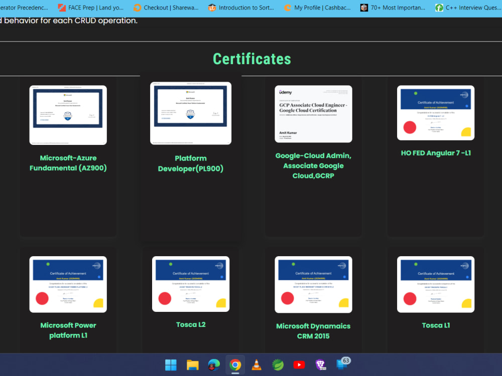
Task: Click the Checkout Sharewa bookmark favicon
Action: [x=137, y=8]
